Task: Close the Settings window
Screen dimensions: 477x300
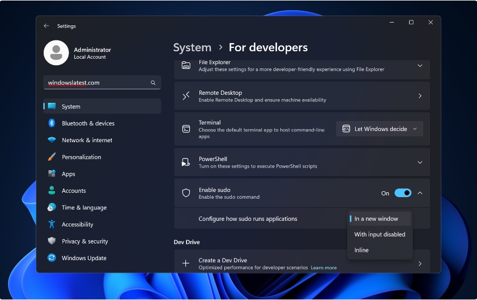Action: [x=431, y=22]
